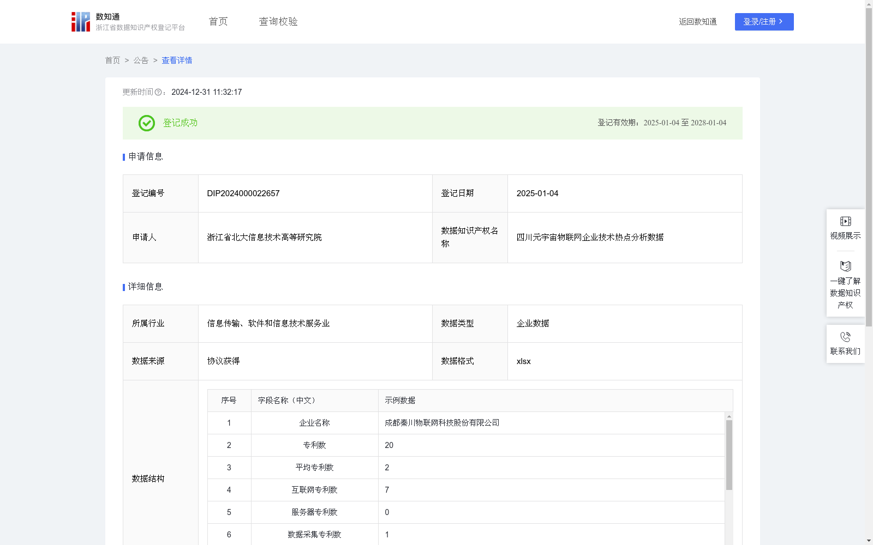Click the 联系我们 phone icon

pos(845,337)
